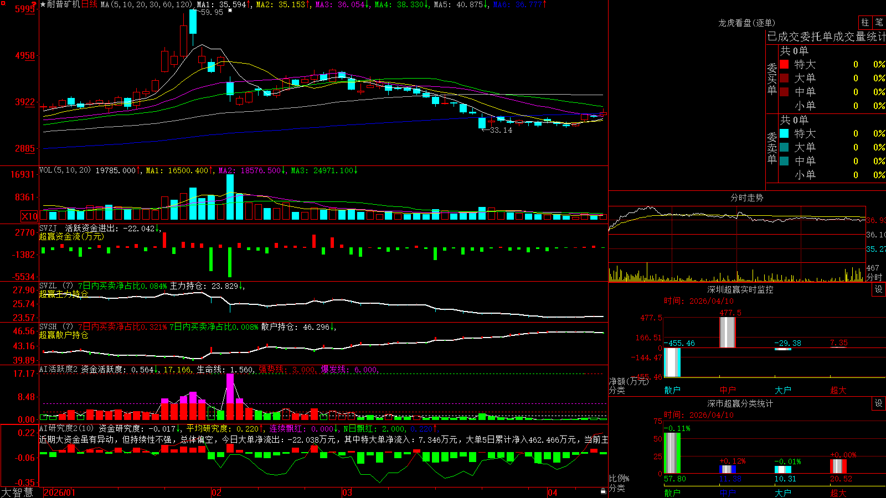Viewport: 886px width, 498px height.
Task: Open MA(5,10,20,30,60,120) indicator parameters
Action: pyautogui.click(x=147, y=4)
